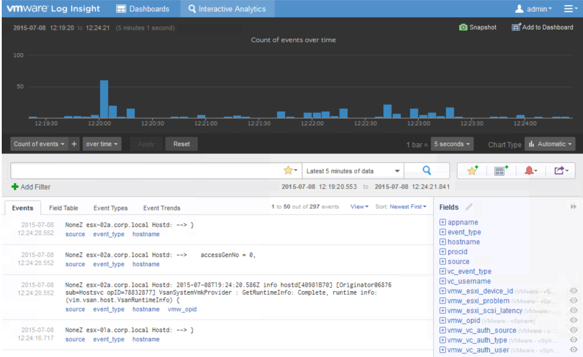Edit Fields using the pencil icon
This screenshot has width=583, height=357.
[x=469, y=207]
